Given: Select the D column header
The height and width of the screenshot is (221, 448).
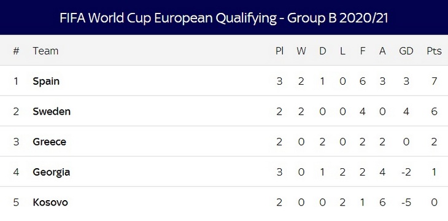Looking at the screenshot, I should (x=322, y=51).
